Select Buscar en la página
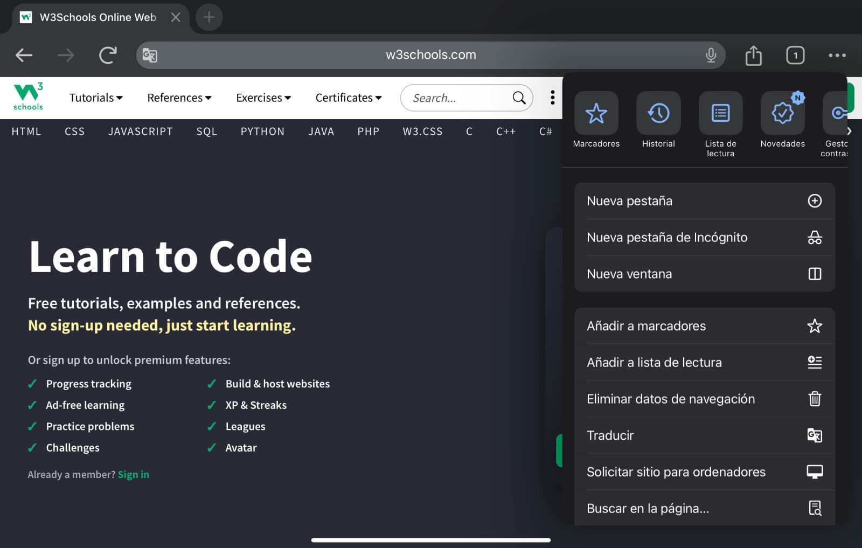862x548 pixels. pyautogui.click(x=705, y=508)
